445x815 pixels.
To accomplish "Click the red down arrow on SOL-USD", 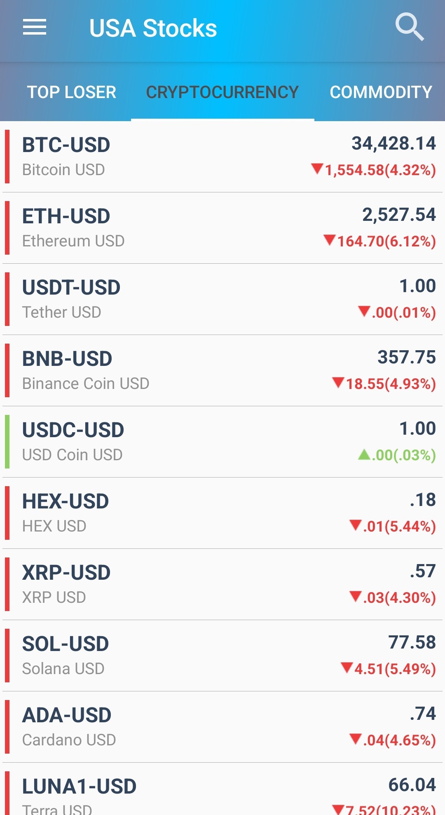I will click(347, 667).
